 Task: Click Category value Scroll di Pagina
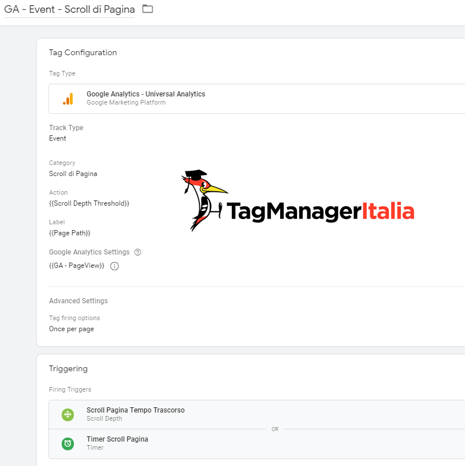click(73, 174)
